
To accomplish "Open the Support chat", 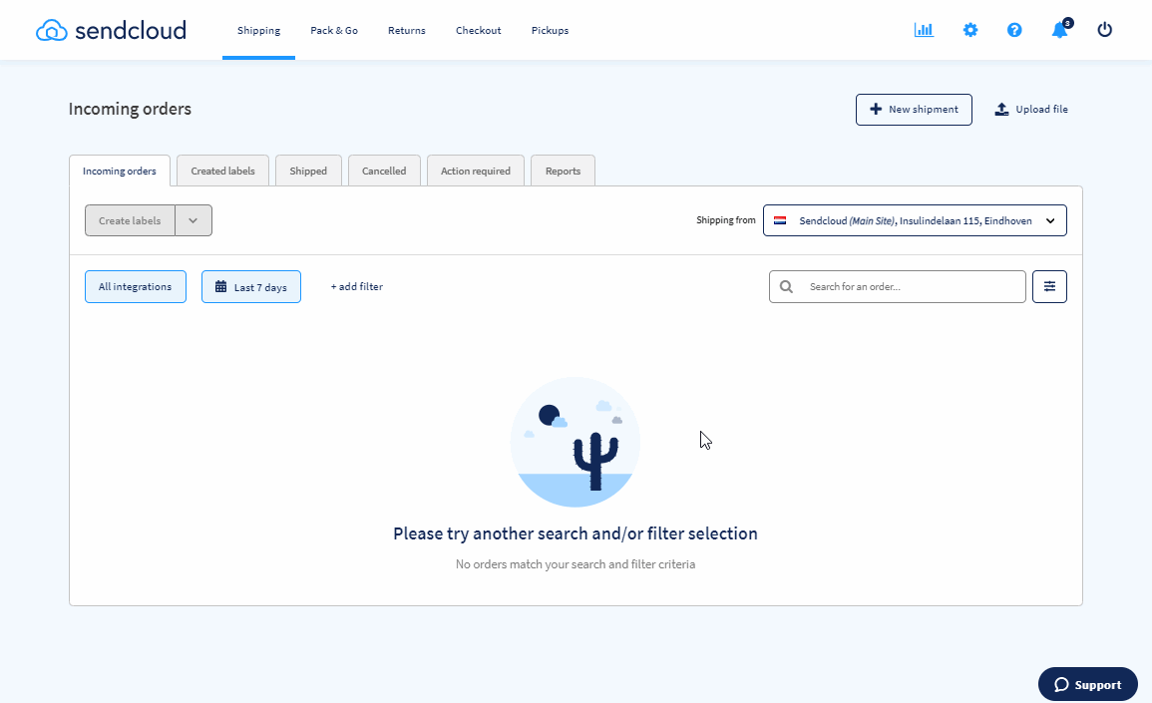I will (1087, 685).
